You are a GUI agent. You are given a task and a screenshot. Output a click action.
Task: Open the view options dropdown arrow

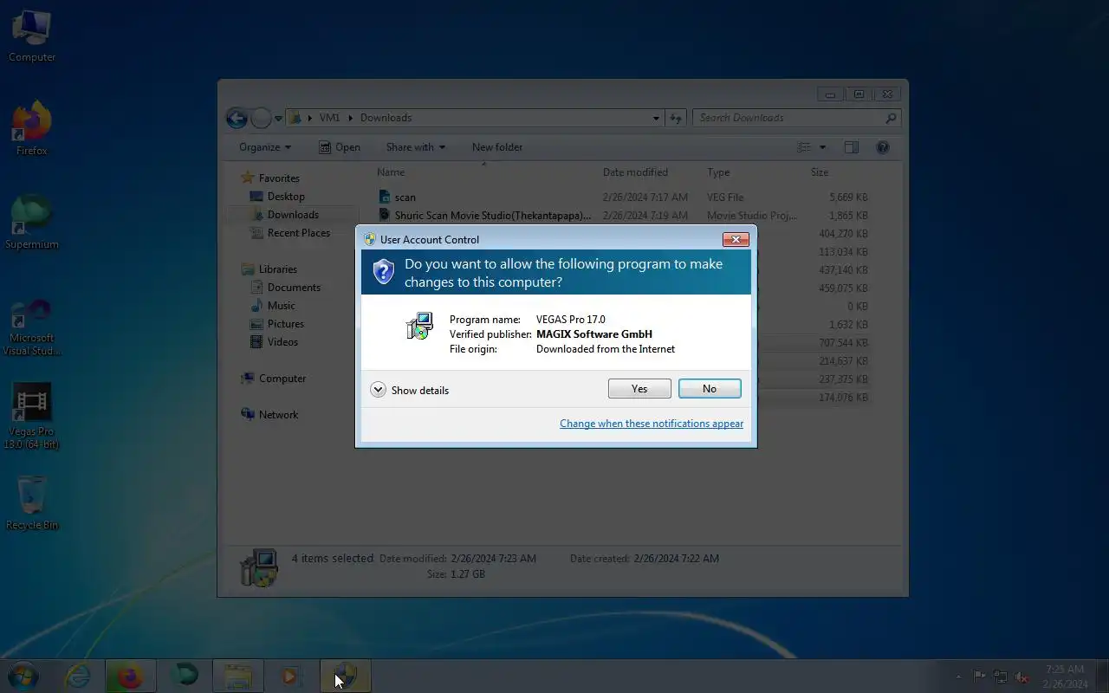point(822,147)
